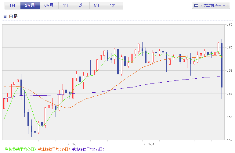The width and height of the screenshot is (235, 153).
Task: Click the 154 price axis label
Action: 230,117
